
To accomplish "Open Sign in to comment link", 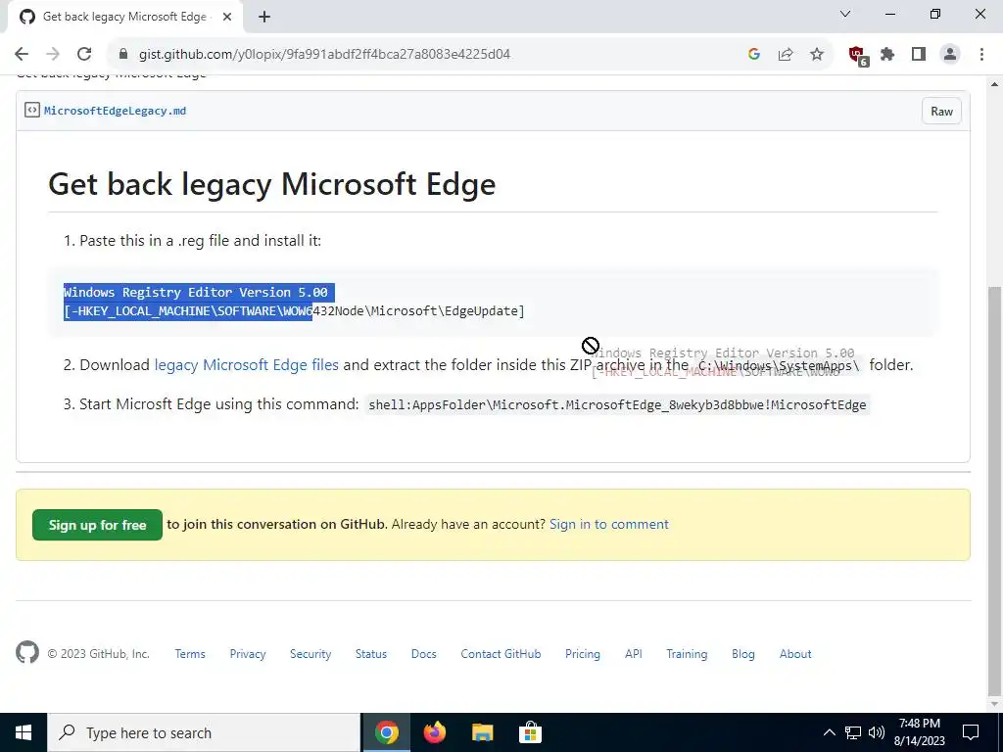I will tap(609, 525).
